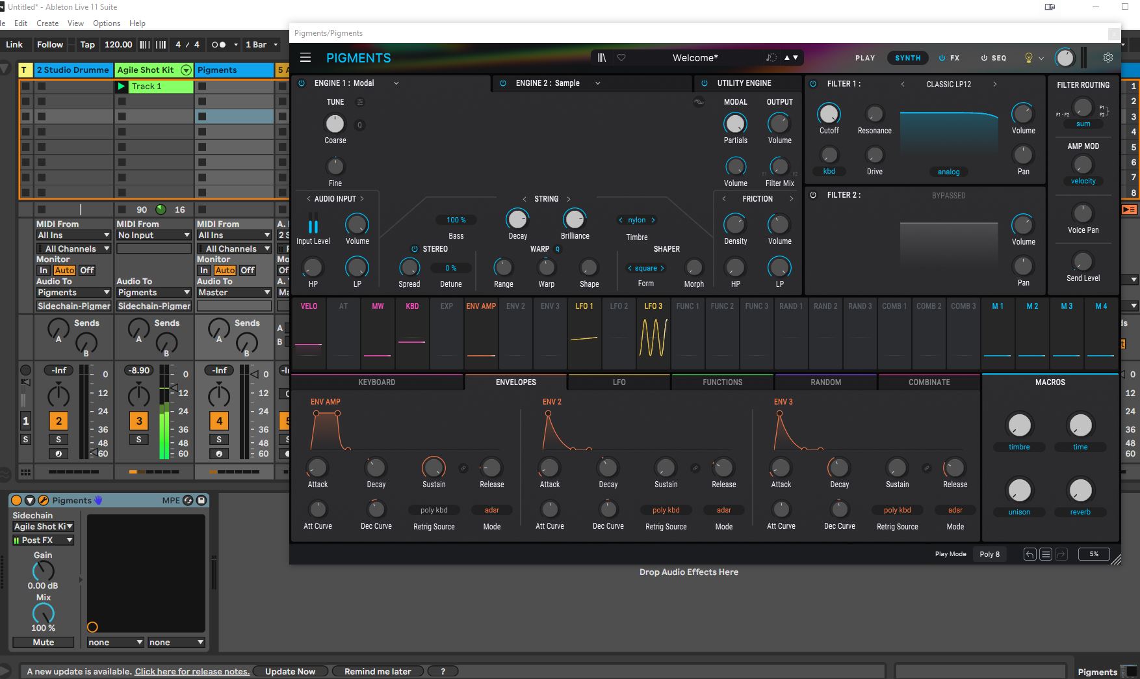The width and height of the screenshot is (1140, 679).
Task: Click the Pigments device unfold wrench icon
Action: point(44,500)
